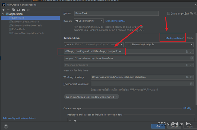Edit environment variables via field icon
The height and width of the screenshot is (130, 197).
coord(191,84)
